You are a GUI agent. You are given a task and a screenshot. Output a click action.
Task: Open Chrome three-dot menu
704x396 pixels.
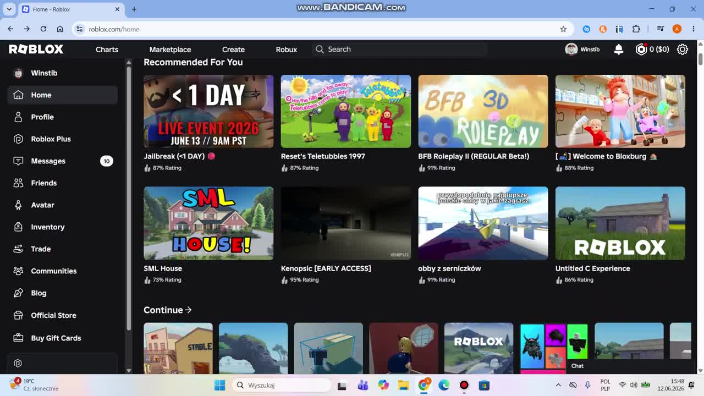pos(693,29)
